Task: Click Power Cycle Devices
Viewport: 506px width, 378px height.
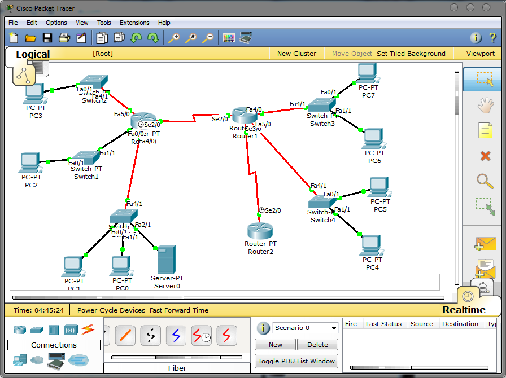Action: (111, 310)
